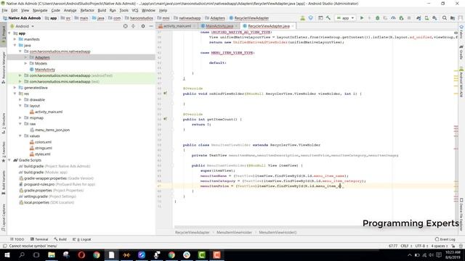
Task: Open AVD Manager device icon
Action: pos(426,18)
